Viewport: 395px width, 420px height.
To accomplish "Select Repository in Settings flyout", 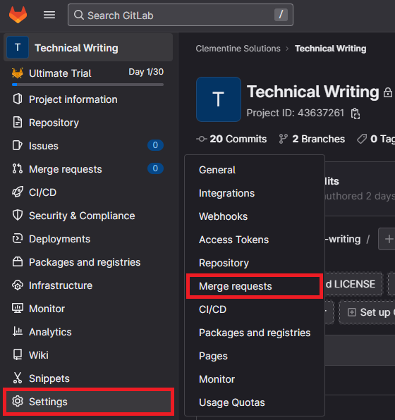I will pos(255,263).
